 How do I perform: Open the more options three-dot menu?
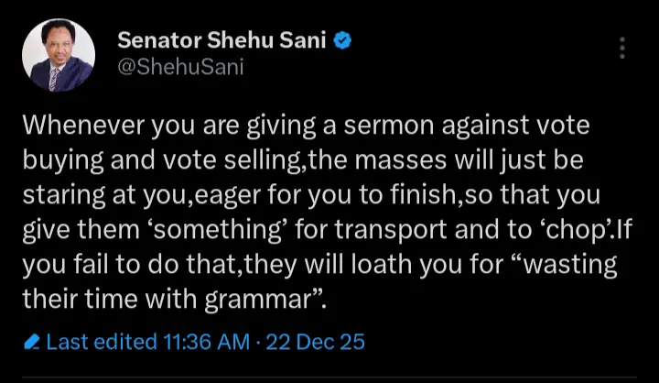point(623,48)
